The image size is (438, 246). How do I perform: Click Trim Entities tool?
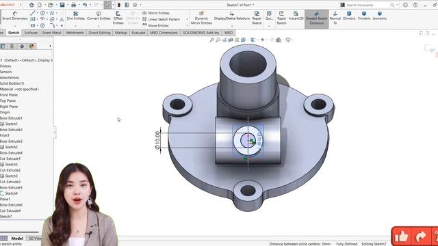coord(76,16)
